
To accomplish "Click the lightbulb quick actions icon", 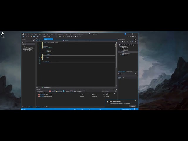I will (x=41, y=58).
